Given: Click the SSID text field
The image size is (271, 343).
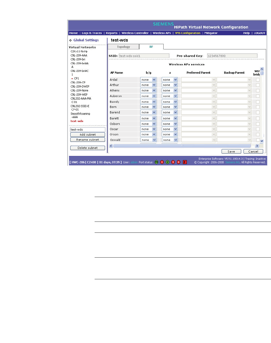Looking at the screenshot, I should 144,56.
